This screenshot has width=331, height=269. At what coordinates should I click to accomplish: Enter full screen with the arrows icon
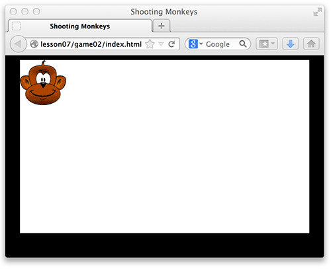pos(317,12)
